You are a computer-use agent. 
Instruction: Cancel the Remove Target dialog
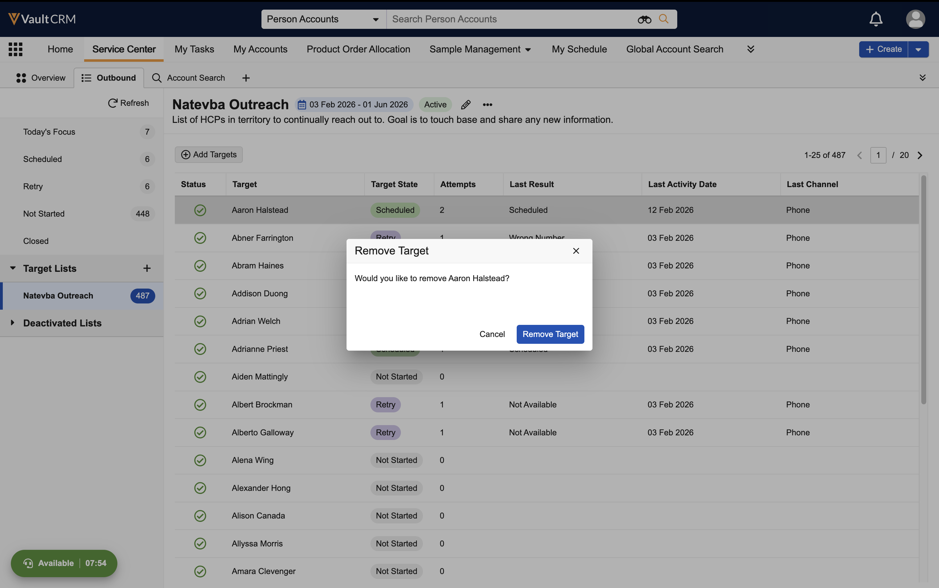tap(492, 334)
